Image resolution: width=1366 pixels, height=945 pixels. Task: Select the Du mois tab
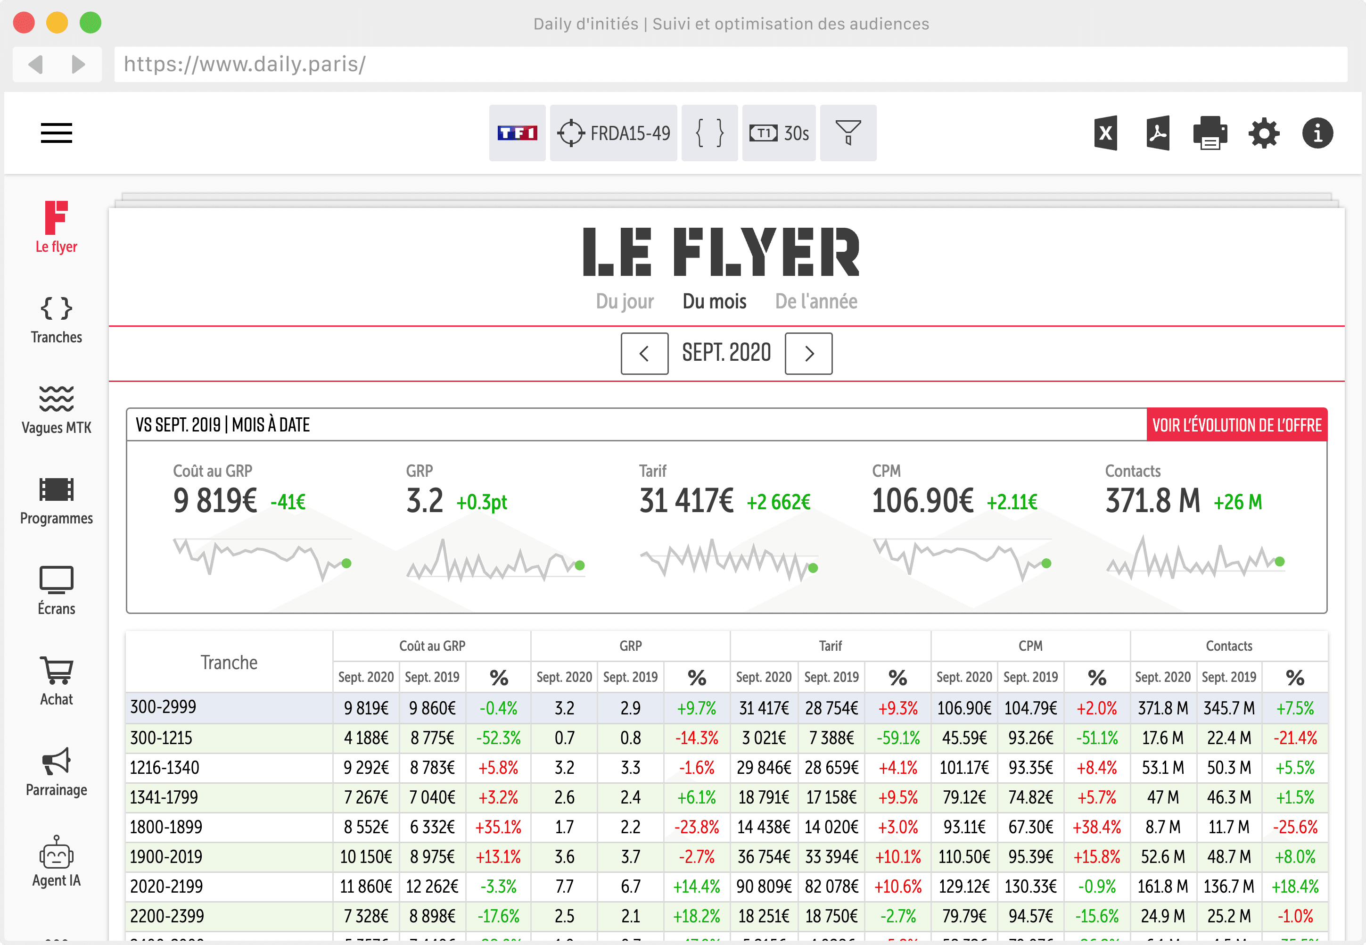pos(715,301)
